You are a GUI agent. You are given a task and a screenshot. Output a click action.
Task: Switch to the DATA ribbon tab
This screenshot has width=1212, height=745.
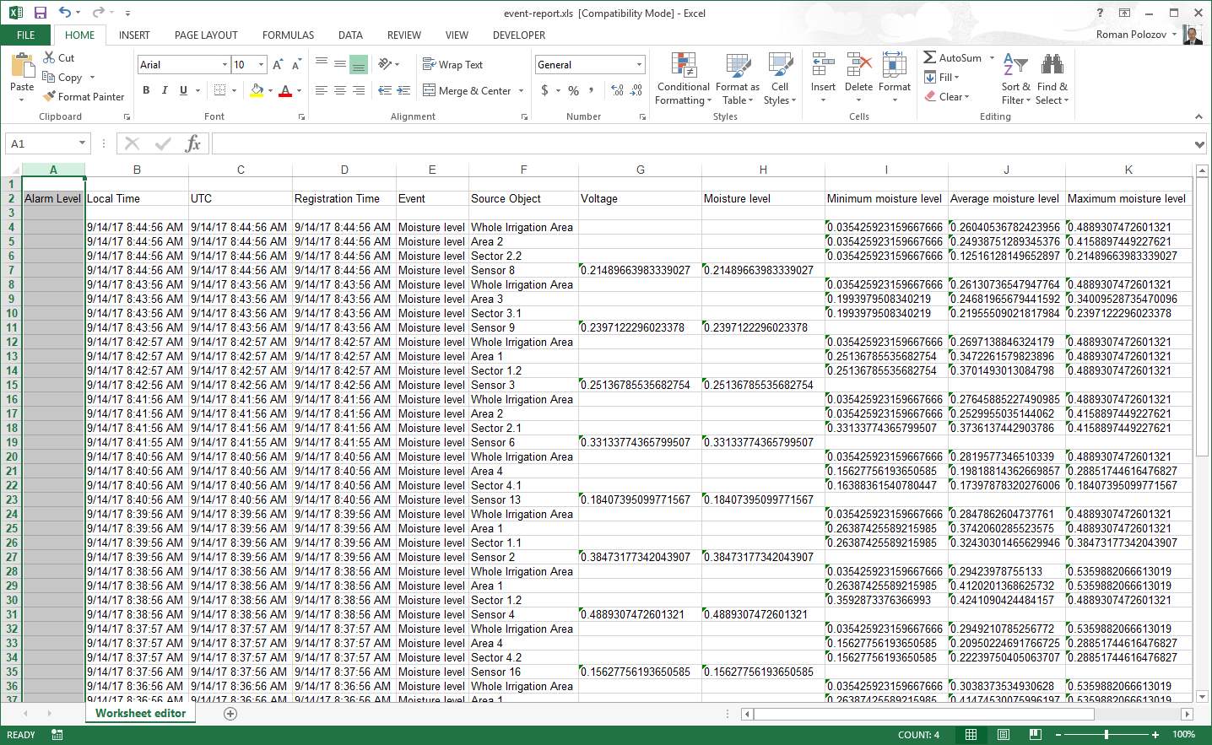(350, 35)
